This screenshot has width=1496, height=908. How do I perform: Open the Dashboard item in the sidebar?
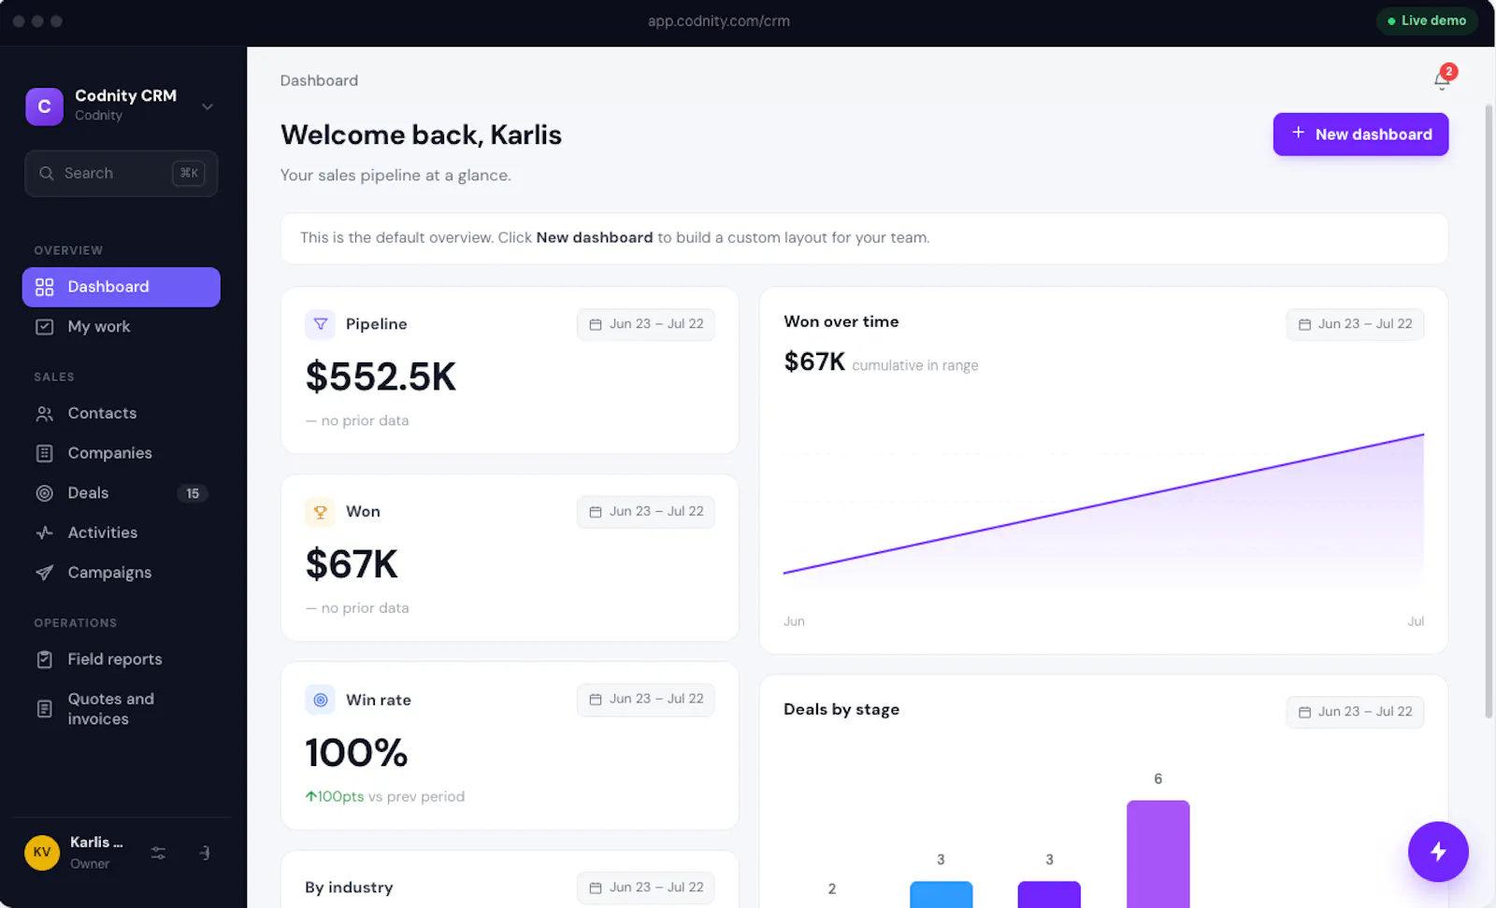coord(122,287)
